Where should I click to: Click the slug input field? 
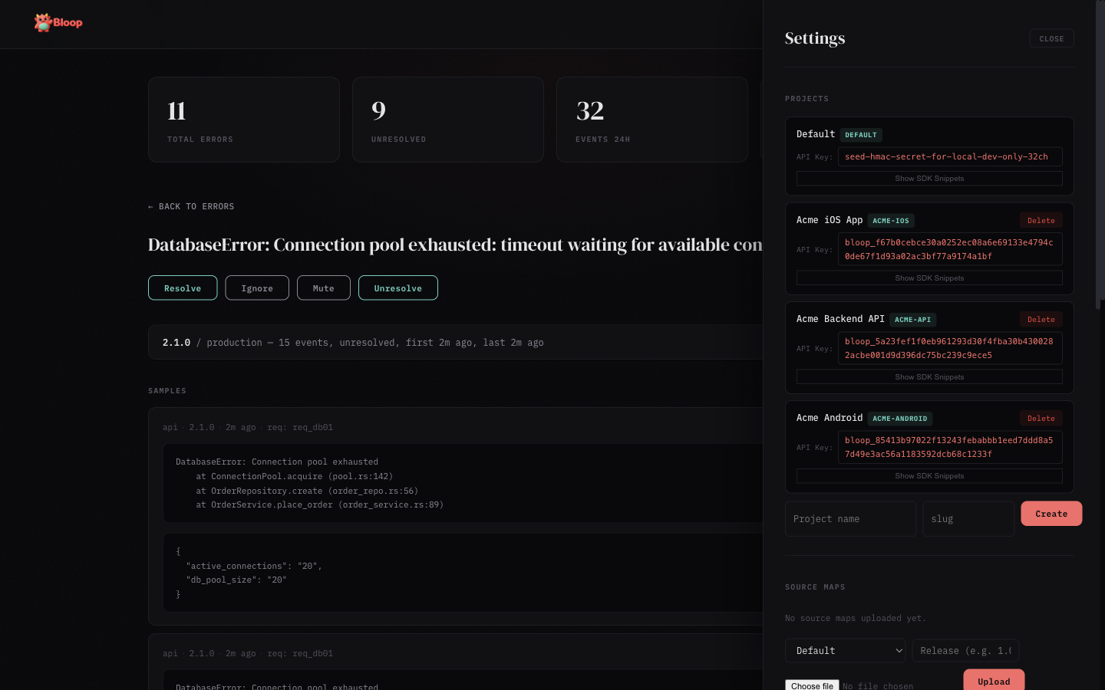(x=968, y=518)
